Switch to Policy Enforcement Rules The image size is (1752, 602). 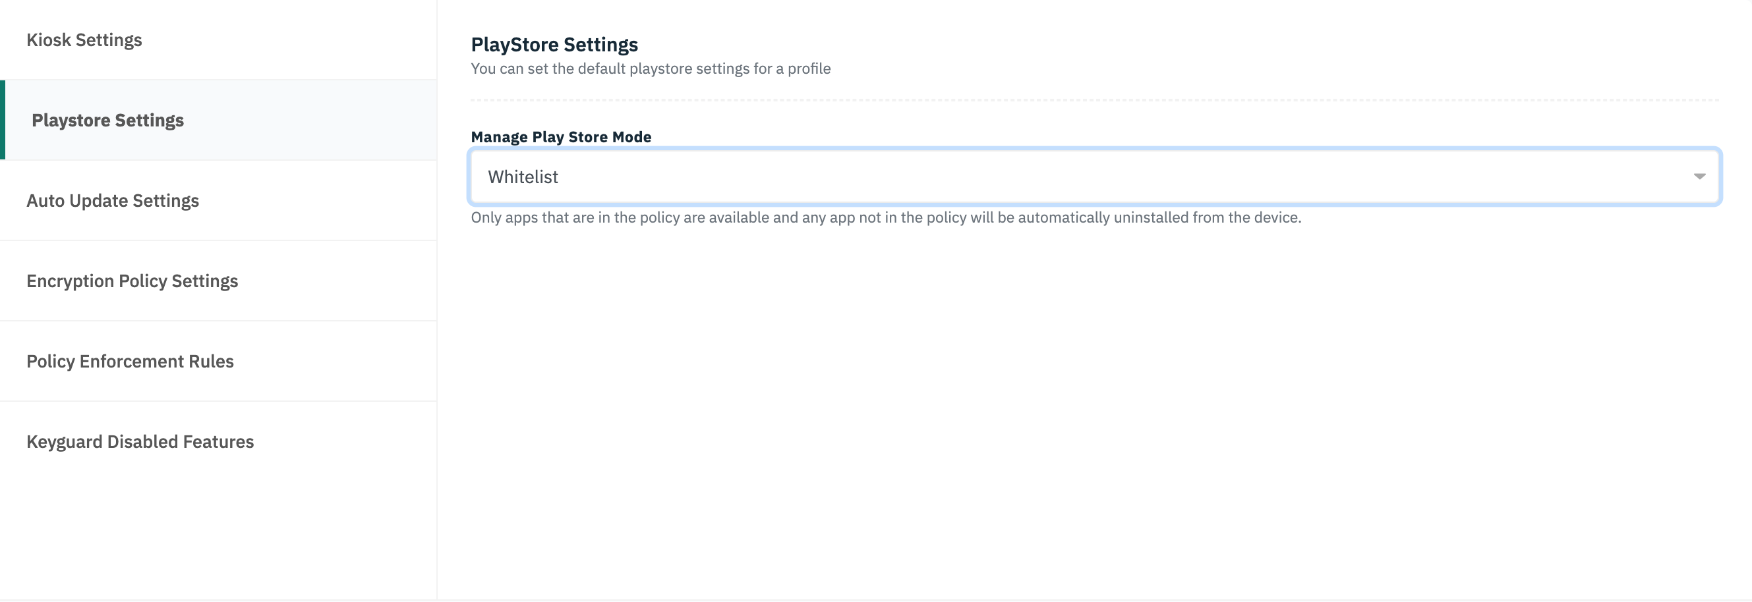[x=130, y=362]
